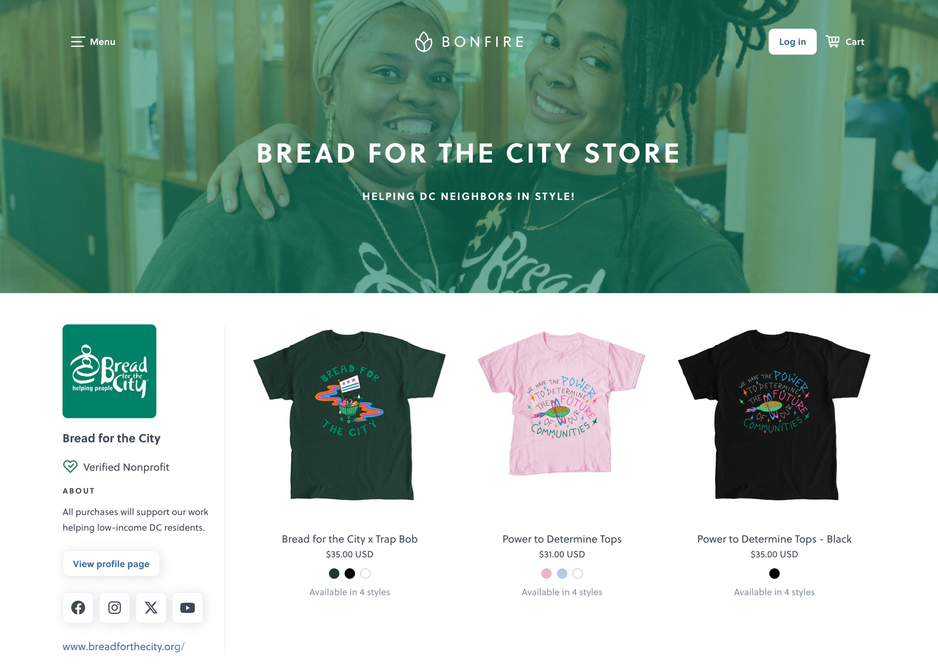Open www.breadforthecity.org link
The height and width of the screenshot is (667, 938).
[x=124, y=646]
